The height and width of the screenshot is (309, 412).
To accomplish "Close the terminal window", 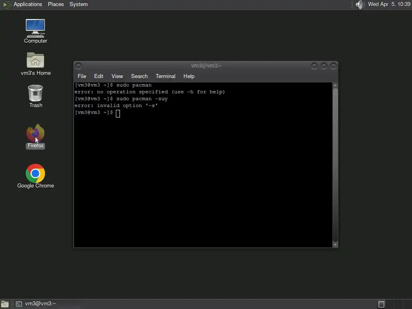I will [x=334, y=66].
